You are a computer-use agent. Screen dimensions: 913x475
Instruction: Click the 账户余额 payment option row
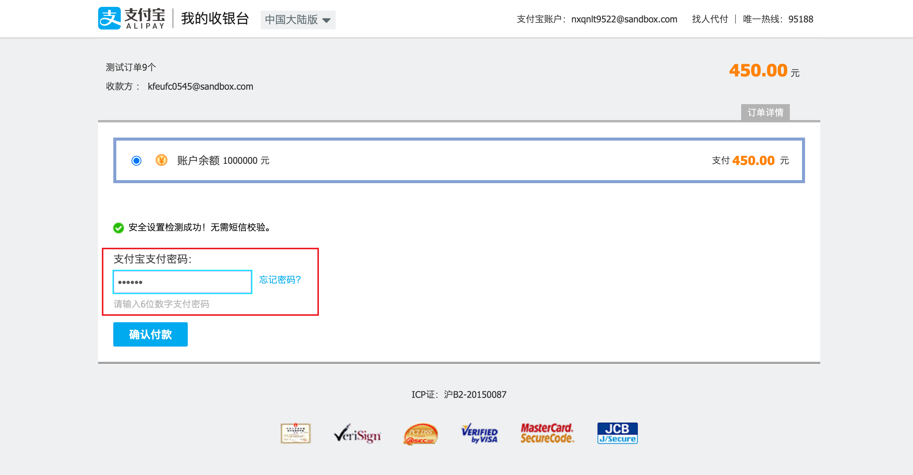459,160
